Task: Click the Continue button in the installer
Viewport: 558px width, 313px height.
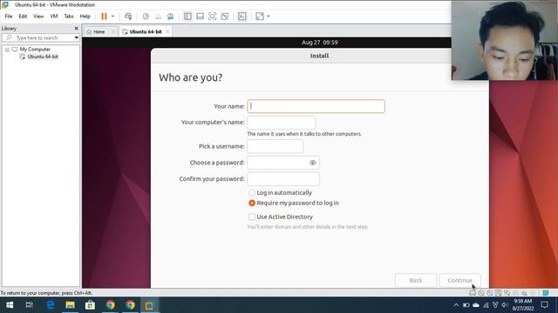Action: pos(459,280)
